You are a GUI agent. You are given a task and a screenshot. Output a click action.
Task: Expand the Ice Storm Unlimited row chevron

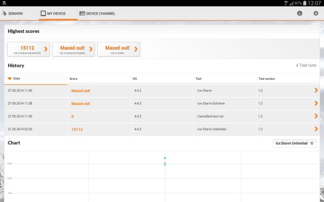[x=316, y=129]
